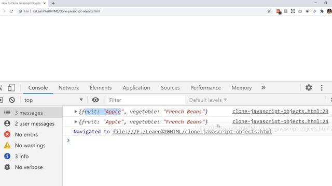Image resolution: width=332 pixels, height=186 pixels.
Task: Show more DevTools tabs chevron
Action: pyautogui.click(x=263, y=87)
